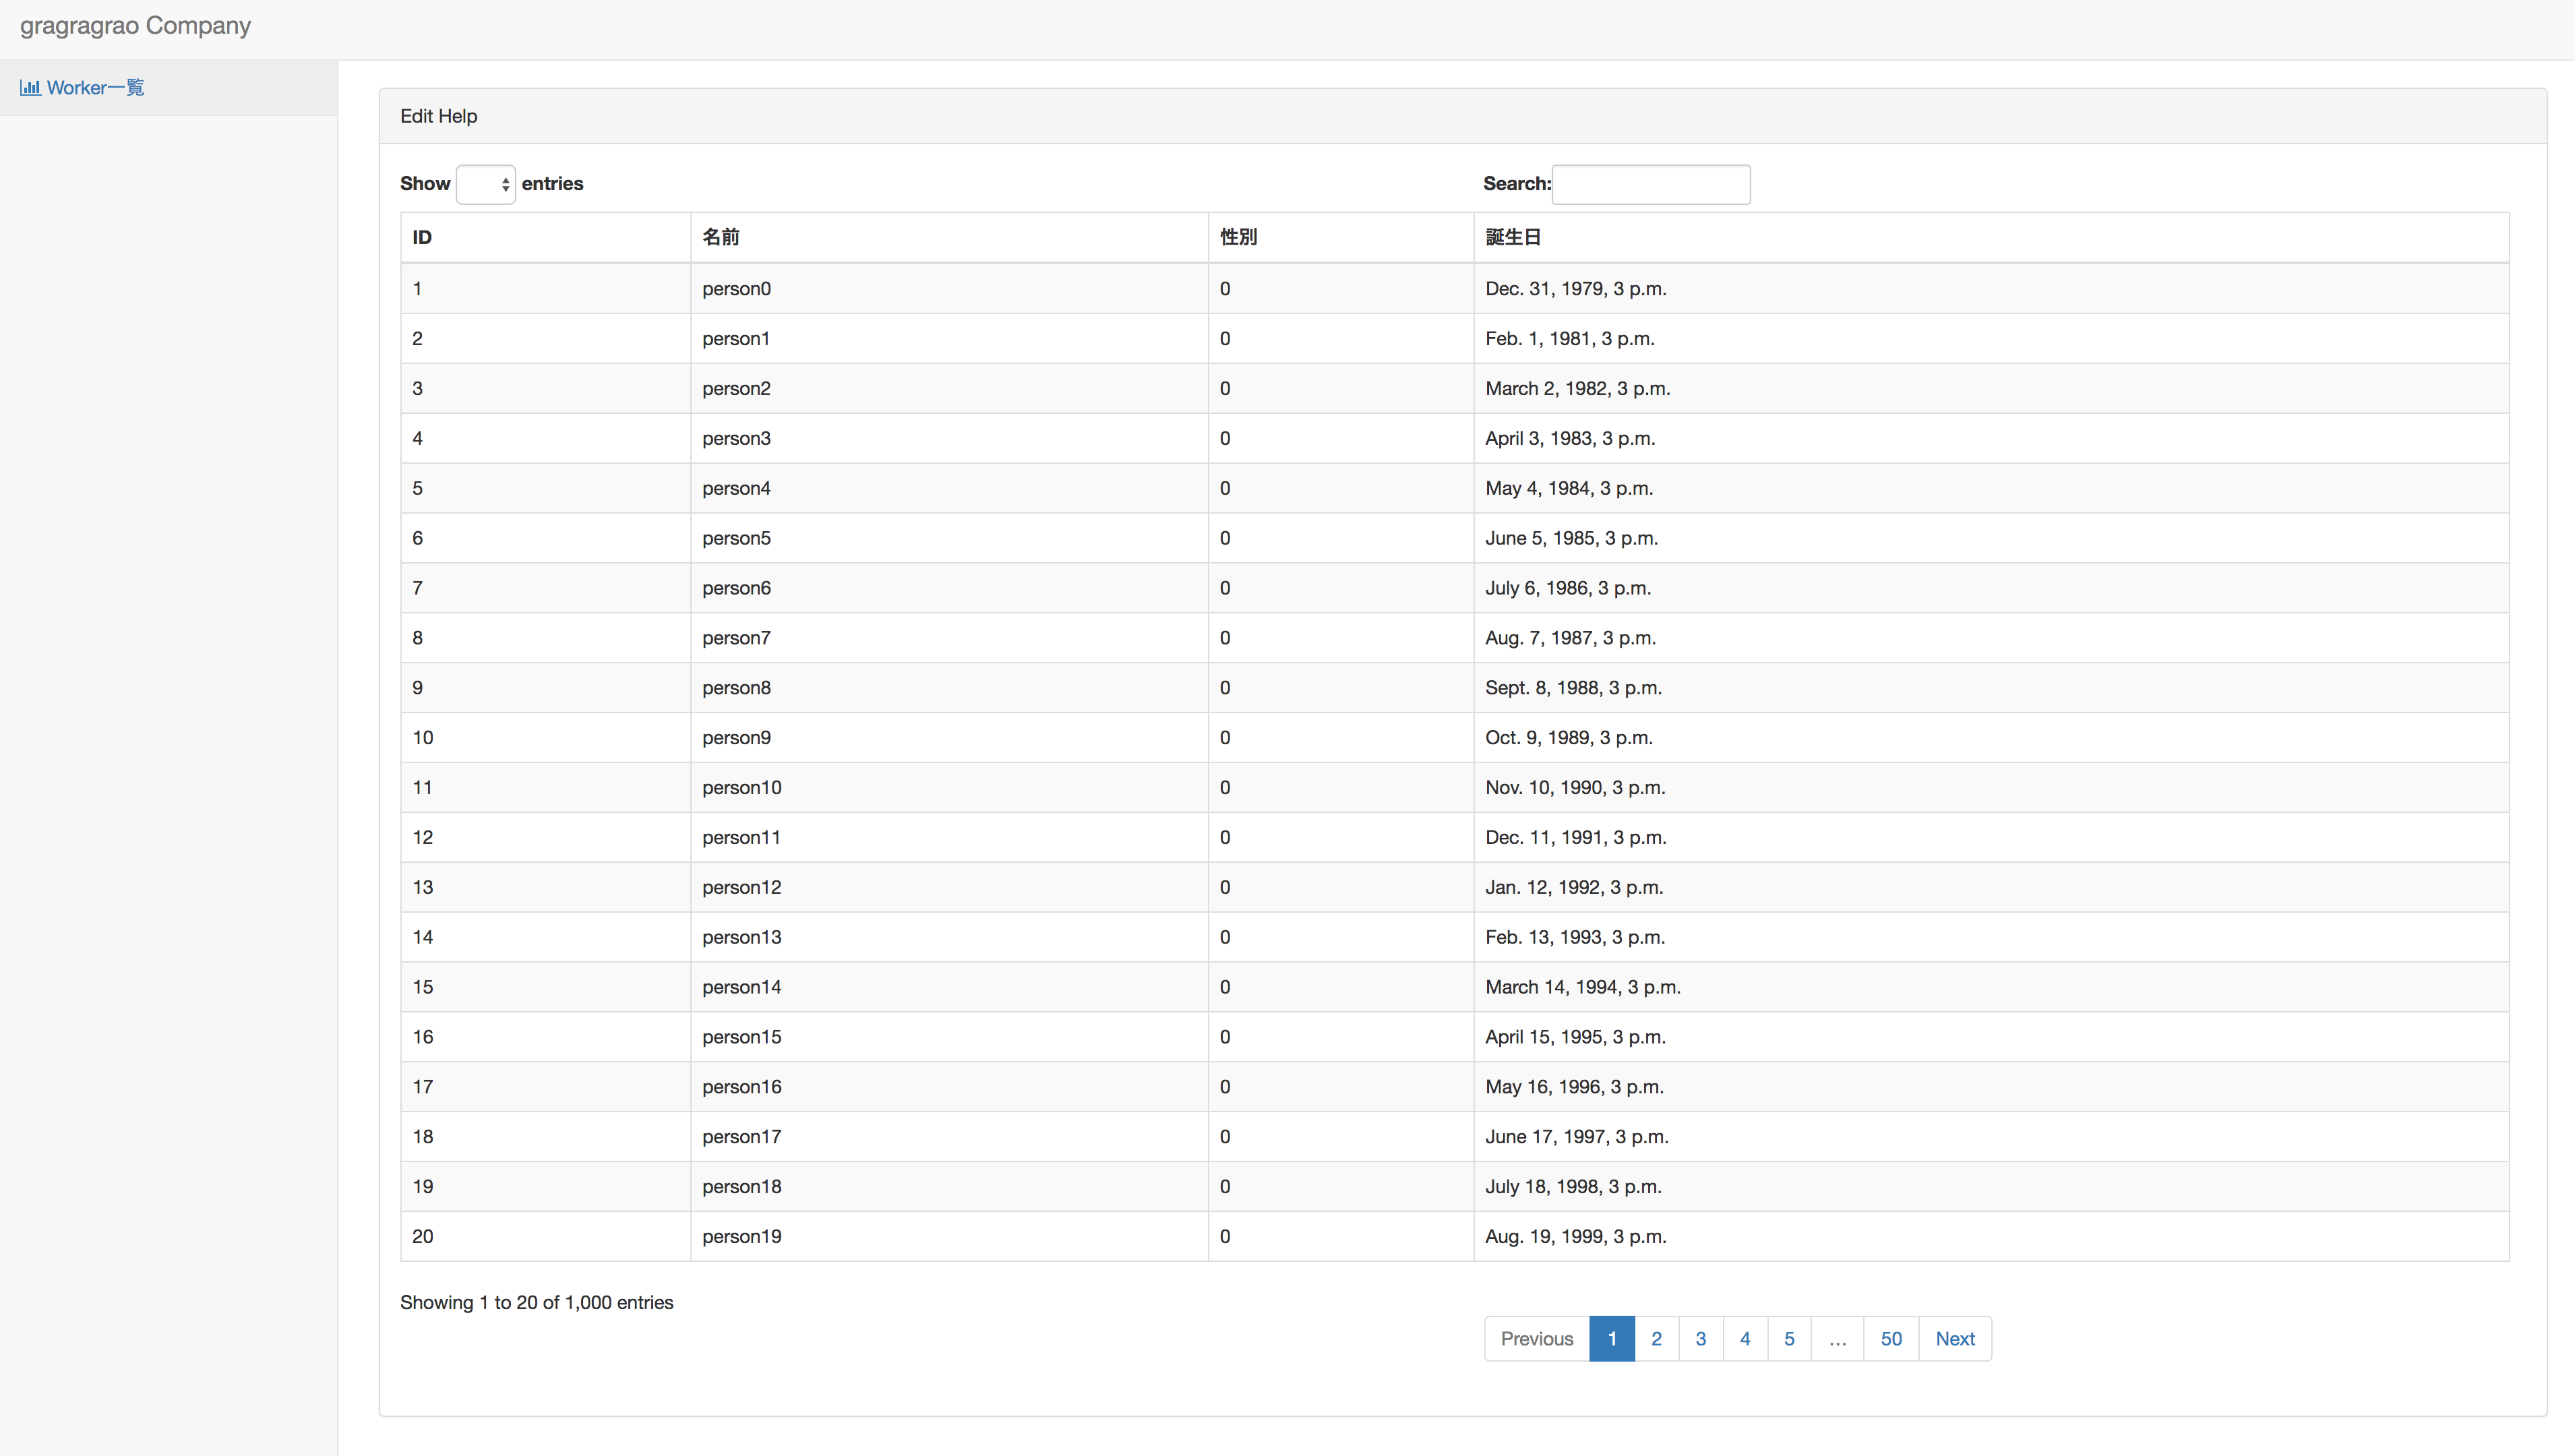Select the person9 name cell
Screen dimensions: 2575x1456
tap(950, 738)
